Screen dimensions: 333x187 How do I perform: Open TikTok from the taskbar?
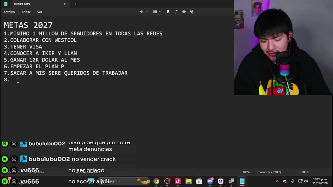(178, 181)
